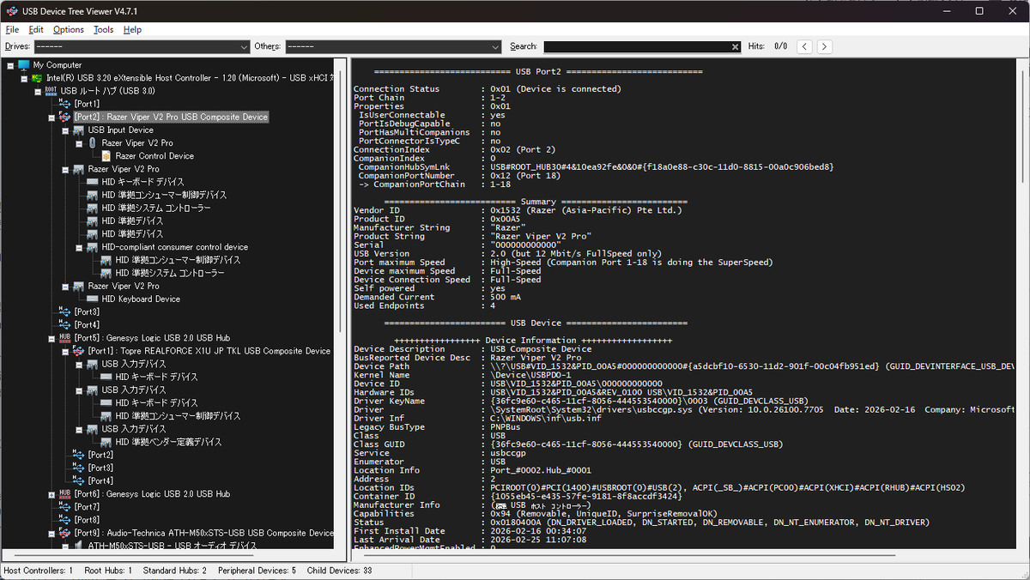
Task: Click the USB Device Tree Viewer title bar icon
Action: pos(12,11)
